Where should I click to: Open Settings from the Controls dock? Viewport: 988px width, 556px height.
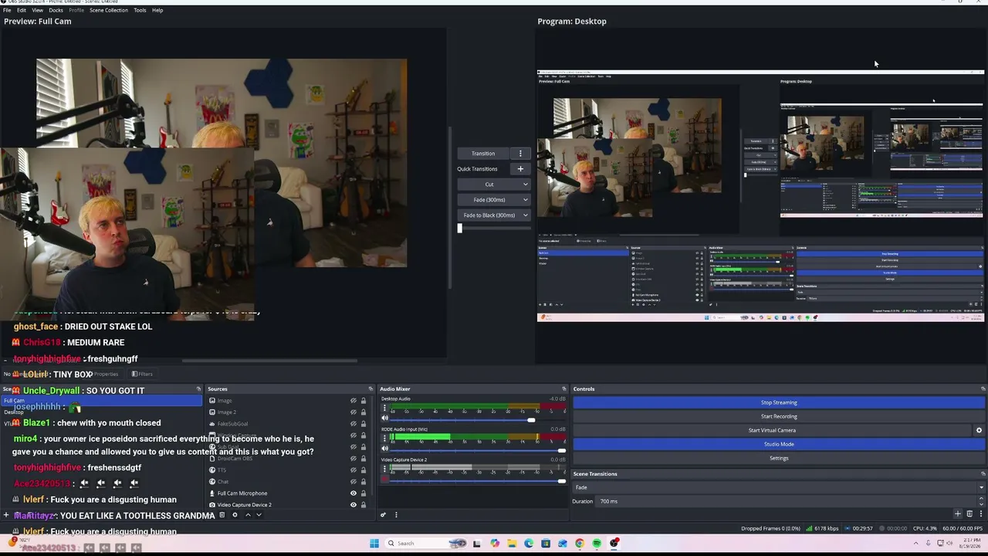point(779,458)
